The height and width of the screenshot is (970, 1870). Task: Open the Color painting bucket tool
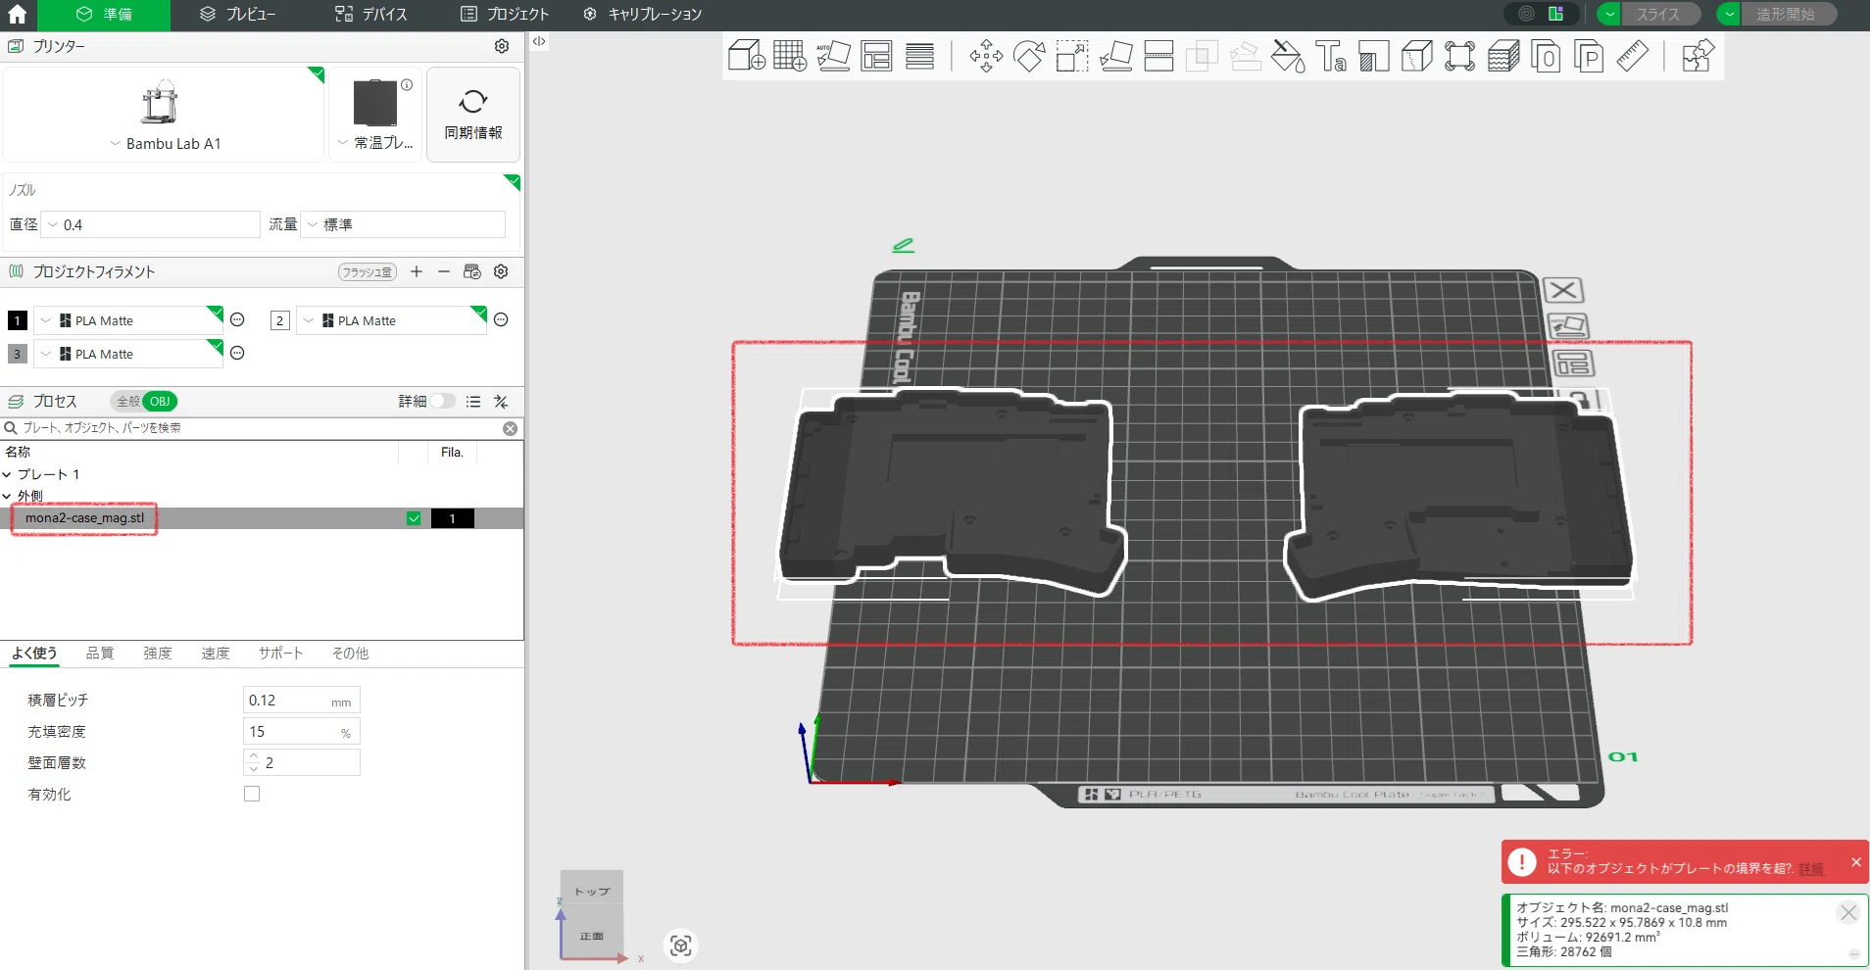(1288, 56)
